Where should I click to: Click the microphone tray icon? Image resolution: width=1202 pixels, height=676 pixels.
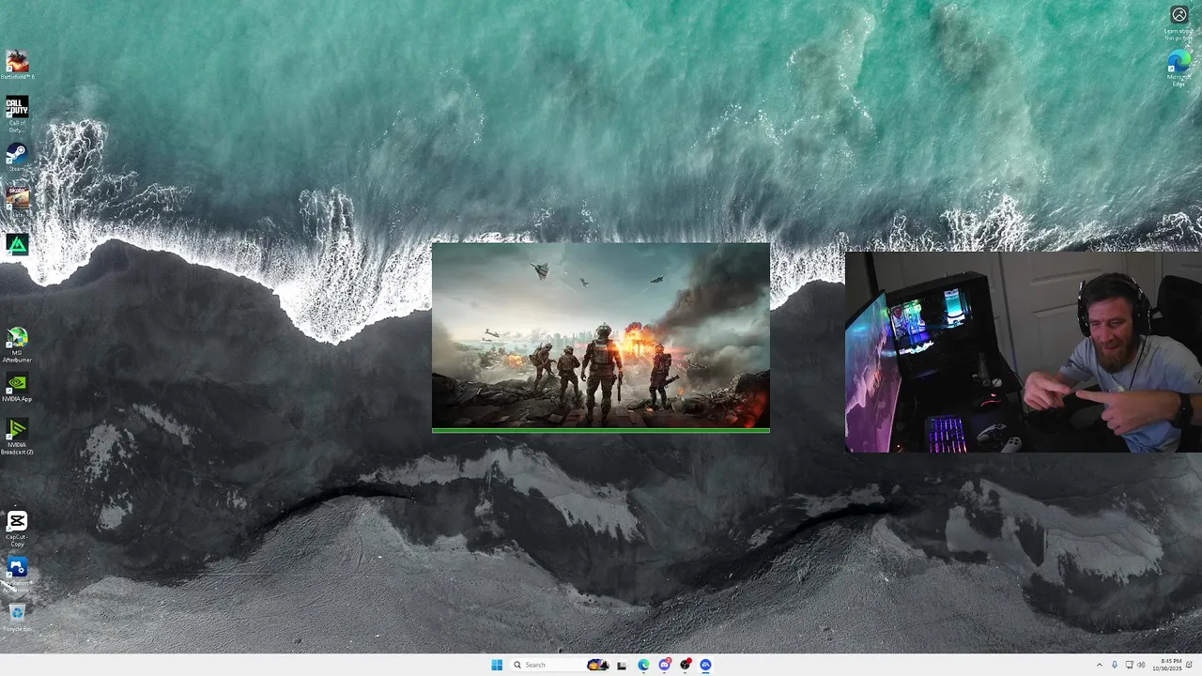[1115, 665]
